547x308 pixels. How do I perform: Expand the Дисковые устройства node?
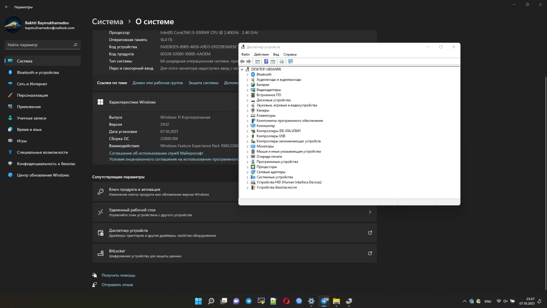pyautogui.click(x=247, y=100)
